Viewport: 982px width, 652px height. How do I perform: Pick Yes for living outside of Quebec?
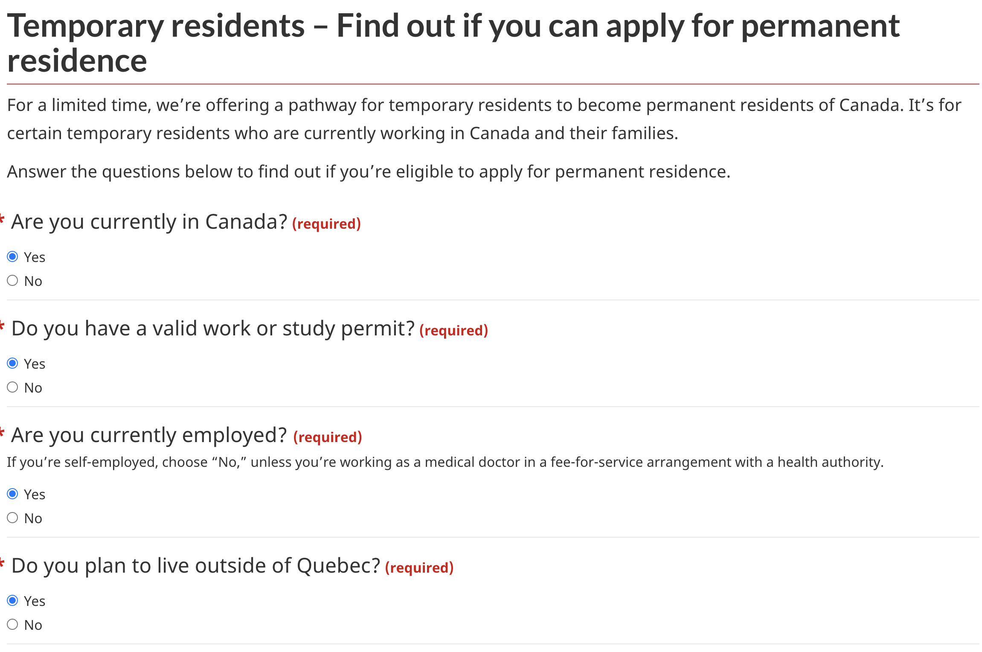pyautogui.click(x=13, y=600)
